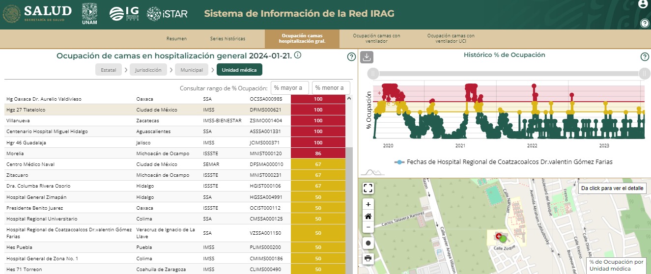Screen dimensions: 651x274
Task: Select the Unidad médica level button
Action: point(239,70)
